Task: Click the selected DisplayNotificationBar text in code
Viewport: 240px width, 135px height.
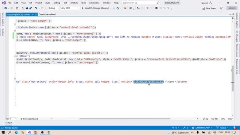Action: tap(148, 82)
